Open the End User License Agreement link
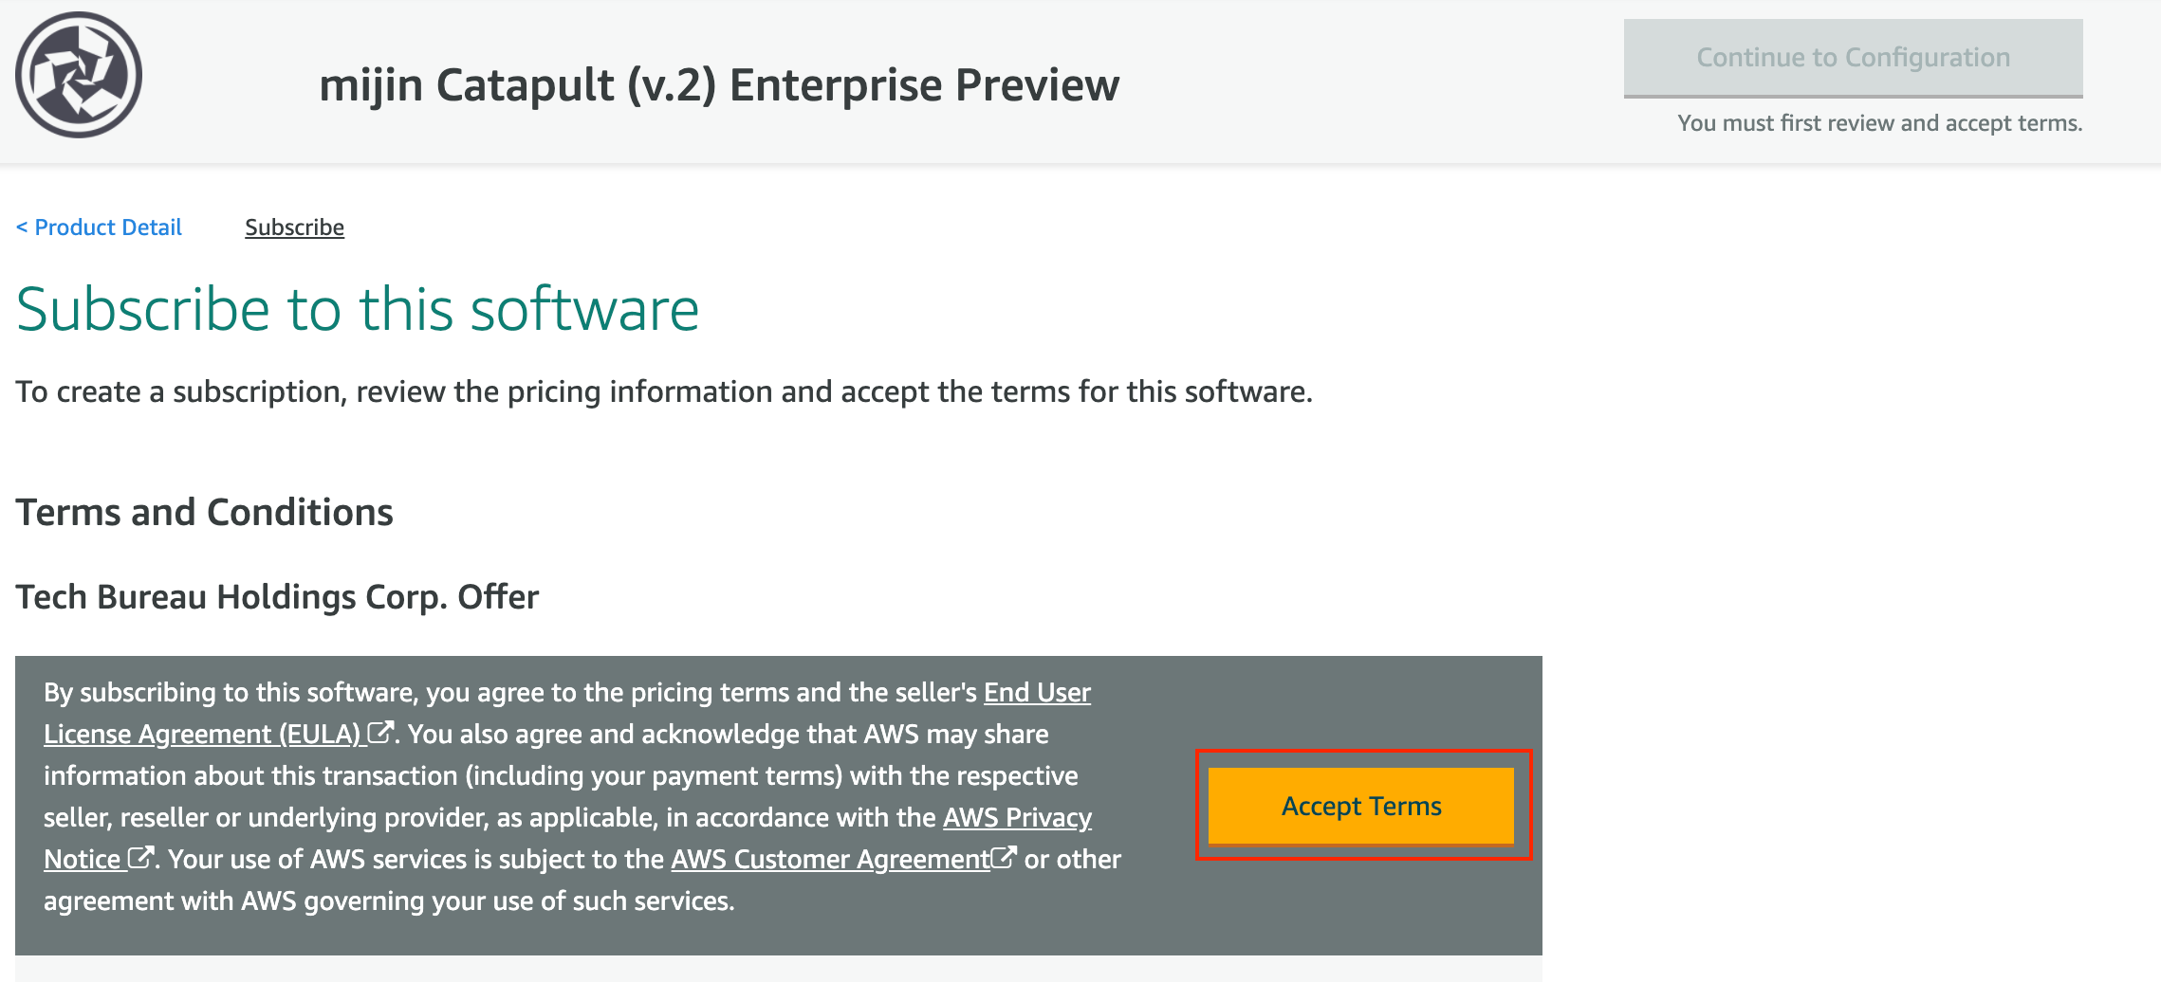Image resolution: width=2161 pixels, height=982 pixels. pyautogui.click(x=567, y=713)
